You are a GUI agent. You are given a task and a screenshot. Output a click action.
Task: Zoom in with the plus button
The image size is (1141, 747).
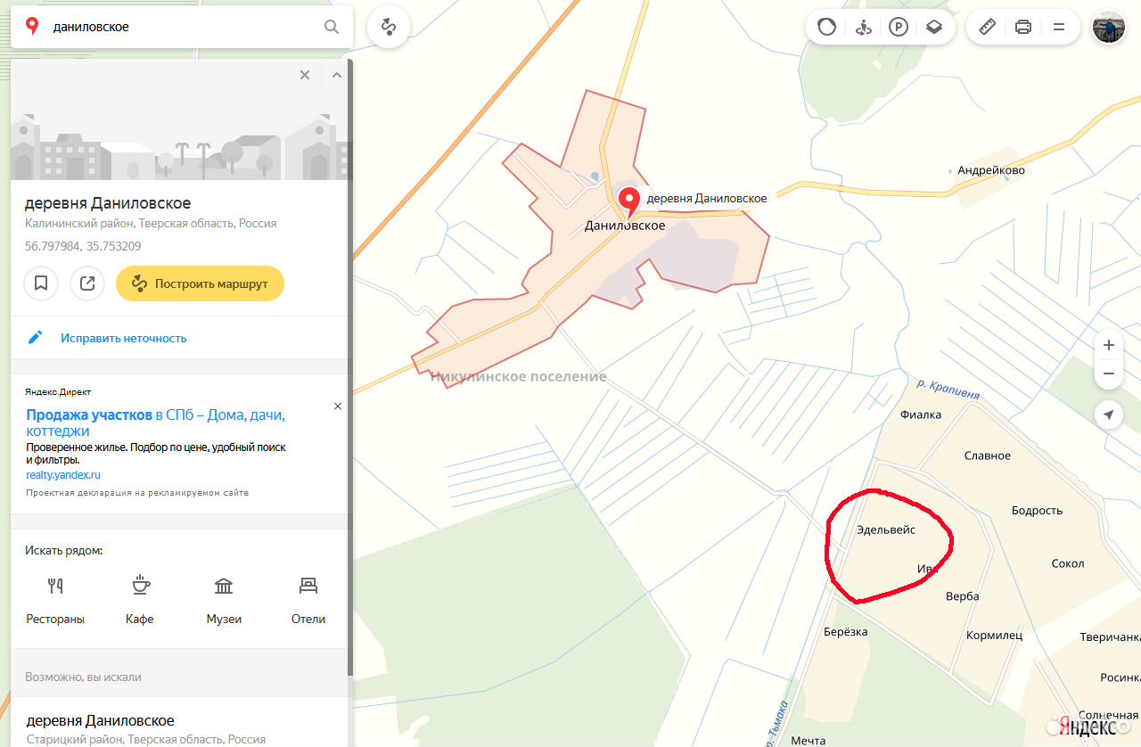pos(1109,345)
